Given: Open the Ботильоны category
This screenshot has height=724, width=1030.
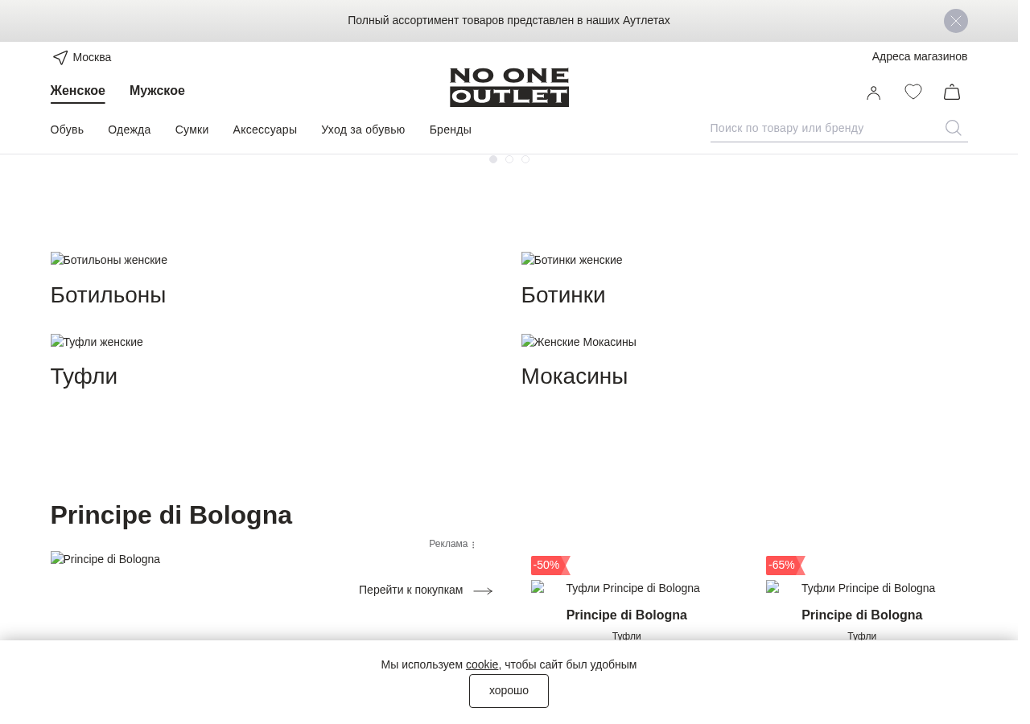Looking at the screenshot, I should click(x=108, y=295).
